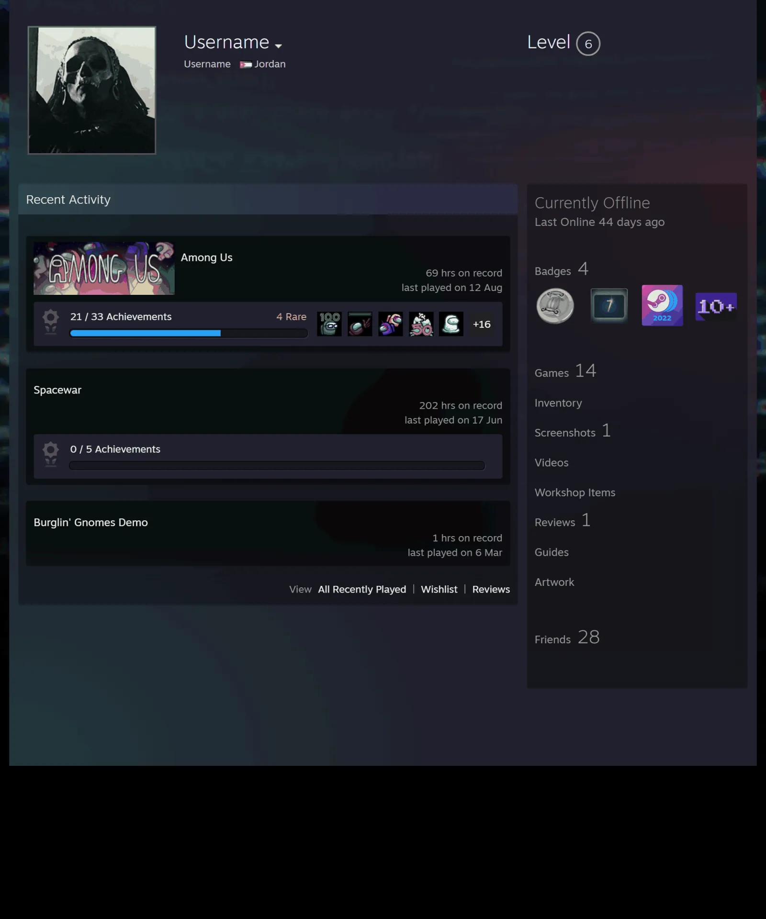Click the white ghost crewmate achievement icon

[451, 324]
